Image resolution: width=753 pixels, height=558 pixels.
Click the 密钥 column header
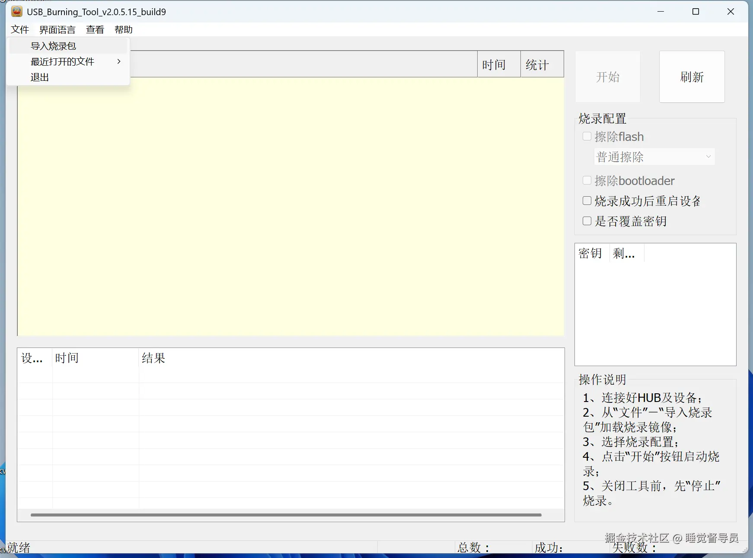[592, 253]
